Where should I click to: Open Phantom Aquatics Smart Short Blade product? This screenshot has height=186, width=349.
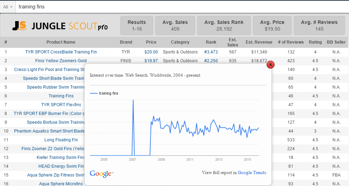click(x=49, y=131)
